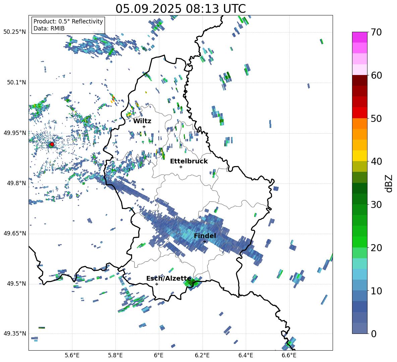Click the 6.4°E longitude label

[x=245, y=355]
